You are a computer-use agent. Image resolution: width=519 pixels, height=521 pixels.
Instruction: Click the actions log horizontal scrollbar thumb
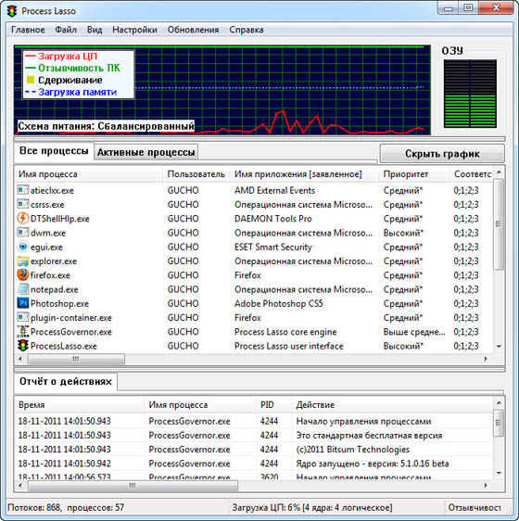tap(133, 486)
